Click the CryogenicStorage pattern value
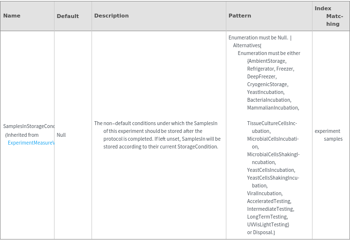The width and height of the screenshot is (350, 240). 267,84
